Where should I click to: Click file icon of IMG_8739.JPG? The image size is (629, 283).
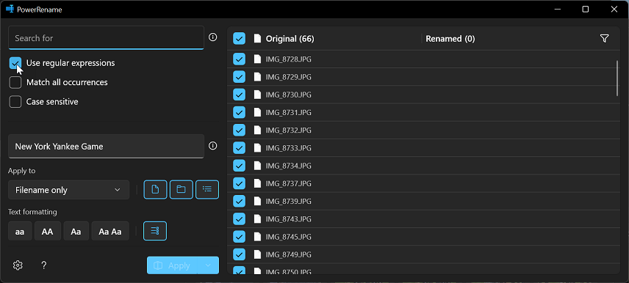click(257, 201)
